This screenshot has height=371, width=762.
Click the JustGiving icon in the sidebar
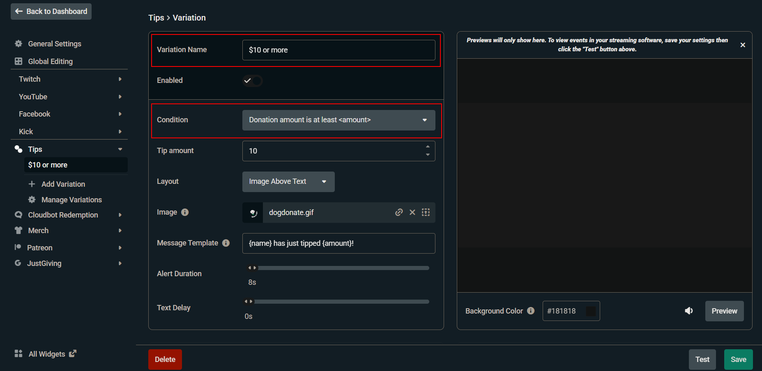(x=18, y=263)
